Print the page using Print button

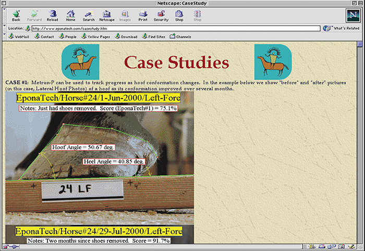[x=143, y=15]
